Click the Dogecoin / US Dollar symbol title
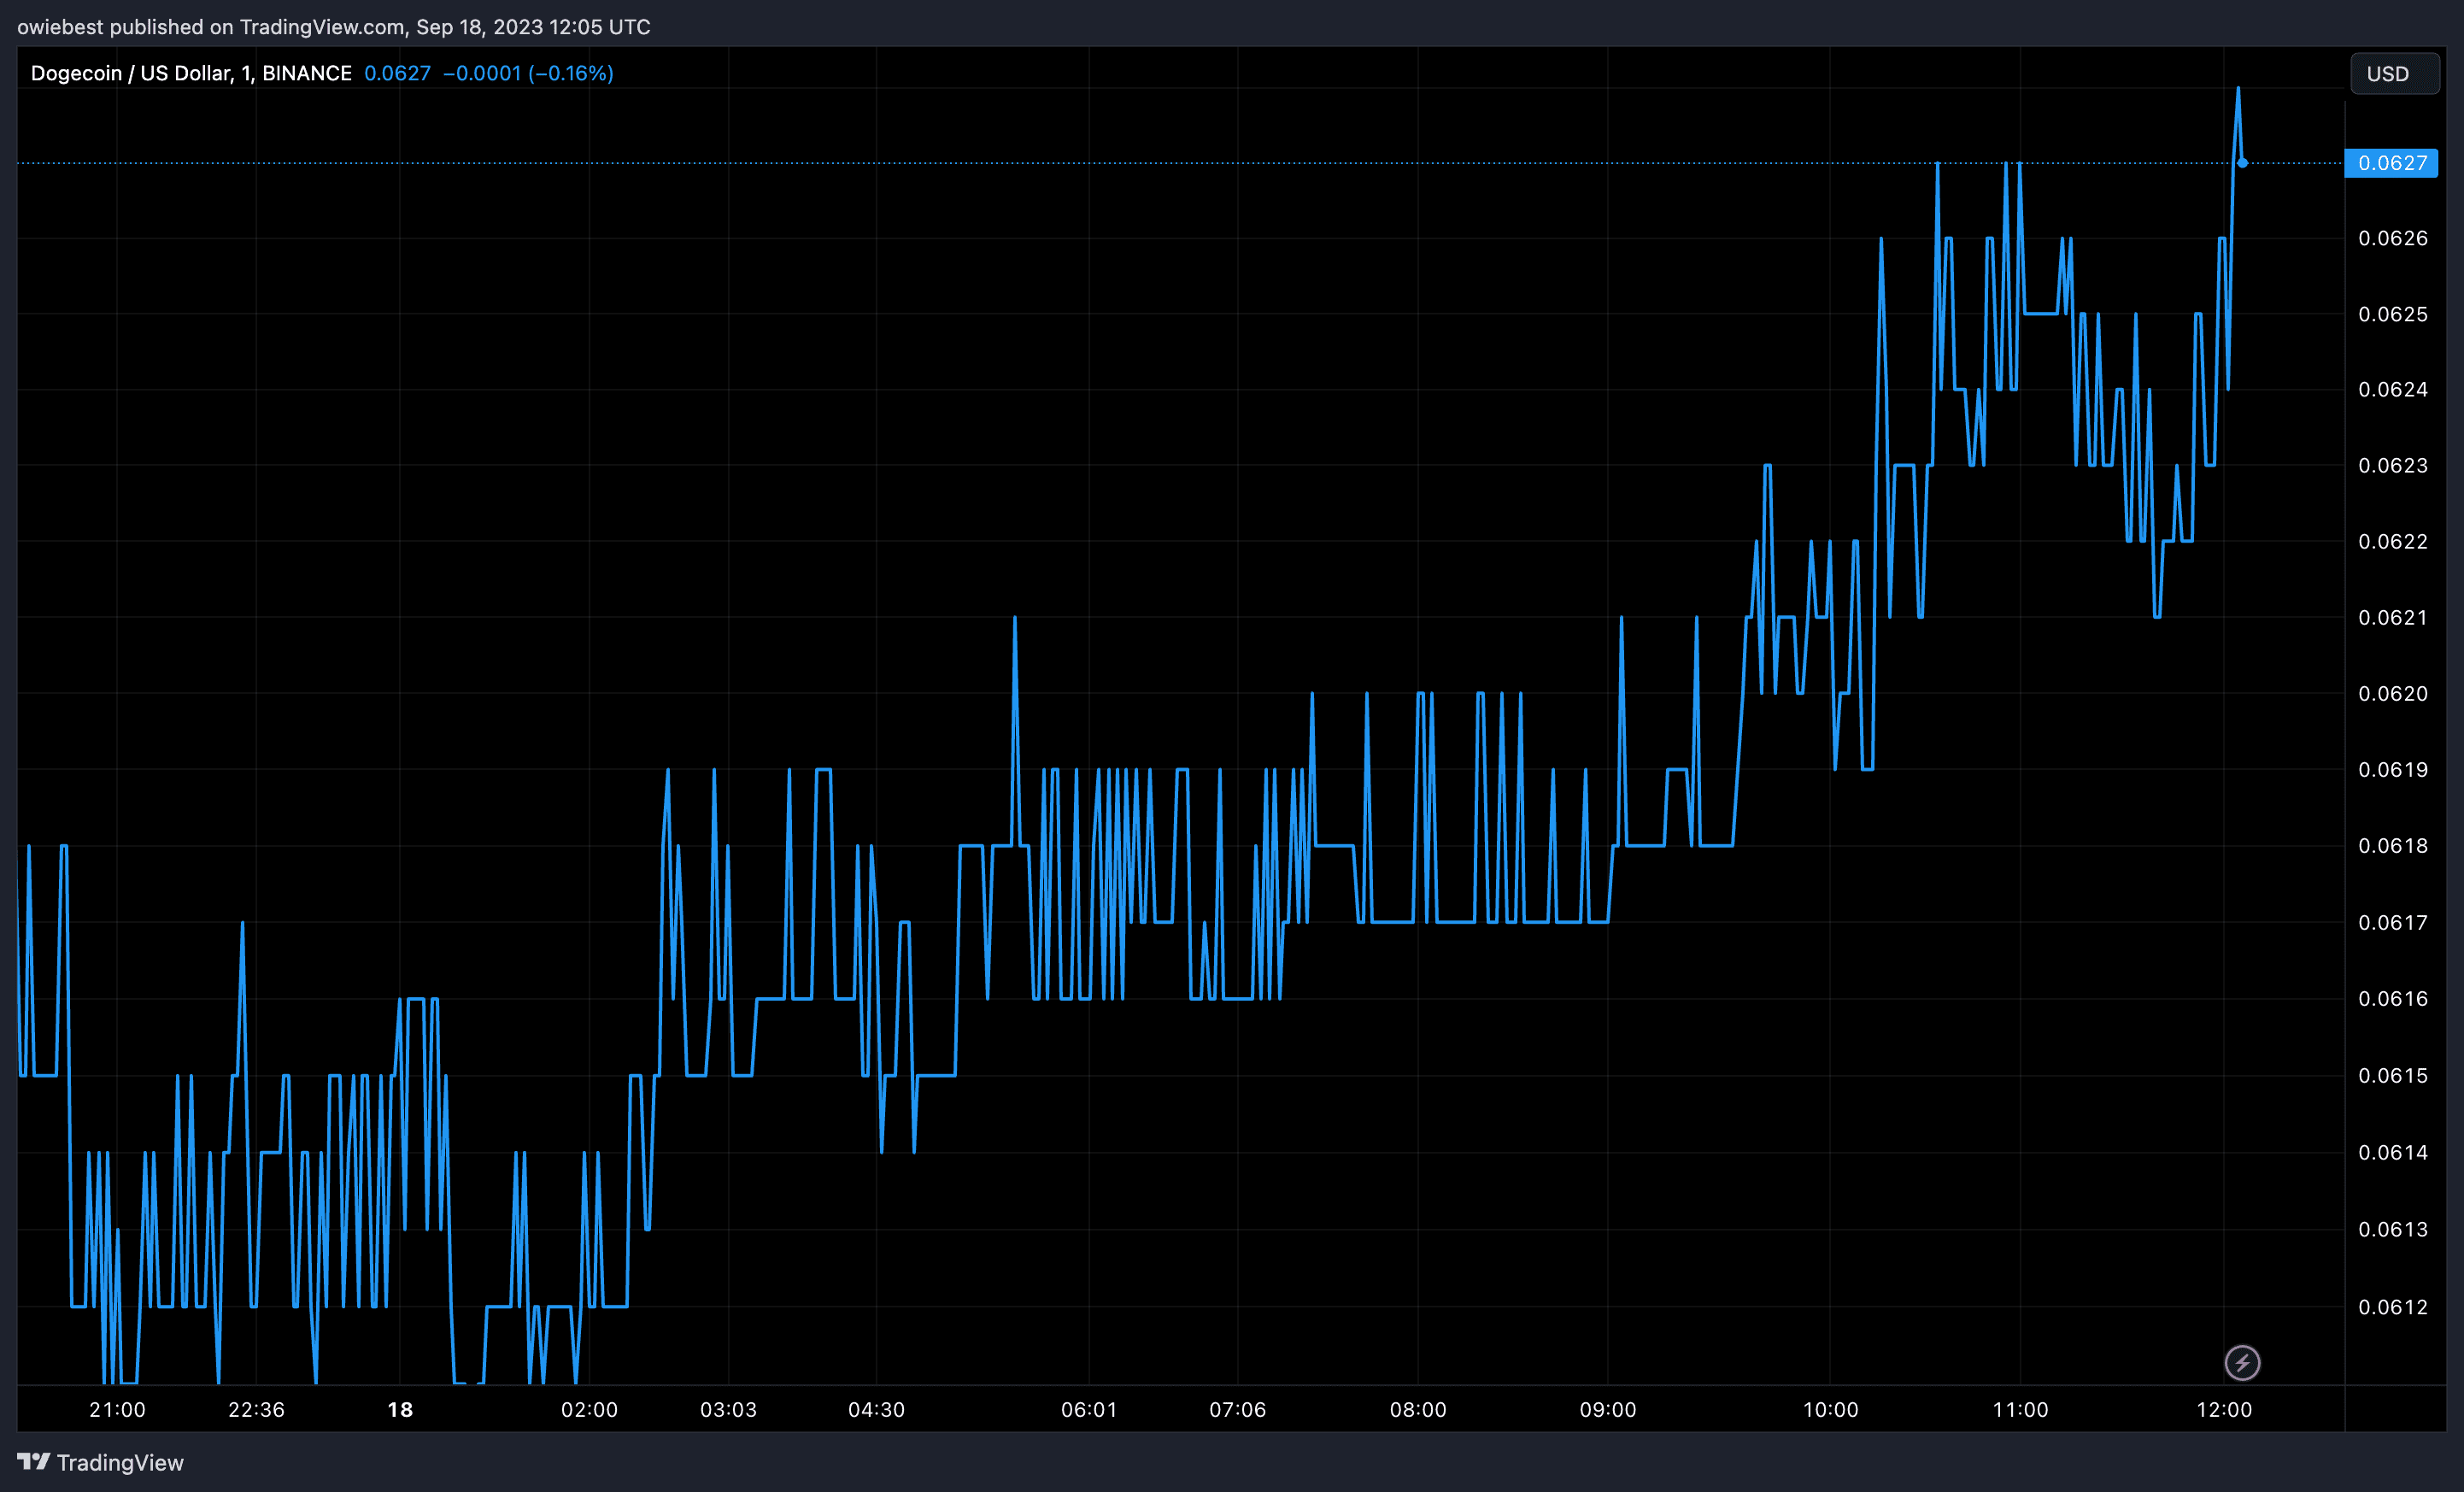This screenshot has height=1492, width=2464. pyautogui.click(x=131, y=73)
